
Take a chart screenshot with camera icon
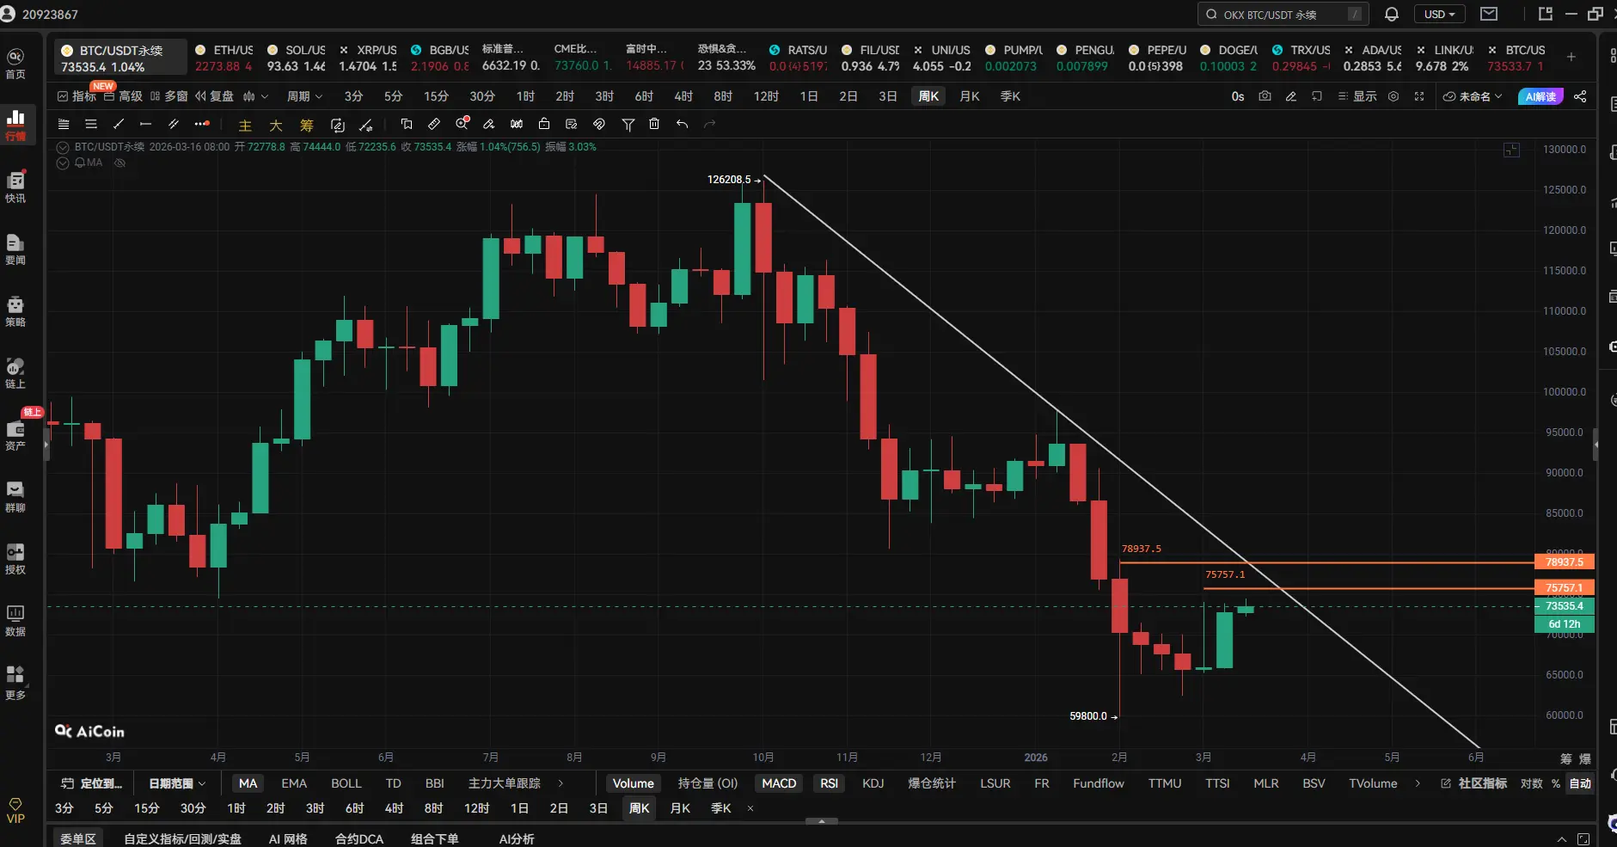[x=1265, y=96]
